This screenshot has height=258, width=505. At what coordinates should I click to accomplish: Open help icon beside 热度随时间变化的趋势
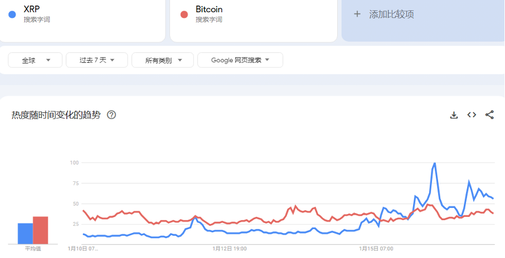pyautogui.click(x=111, y=115)
